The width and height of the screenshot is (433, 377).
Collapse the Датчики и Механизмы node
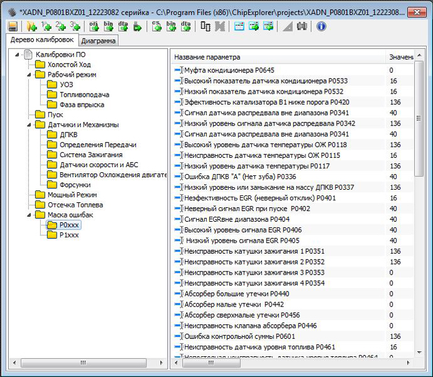[x=29, y=125]
